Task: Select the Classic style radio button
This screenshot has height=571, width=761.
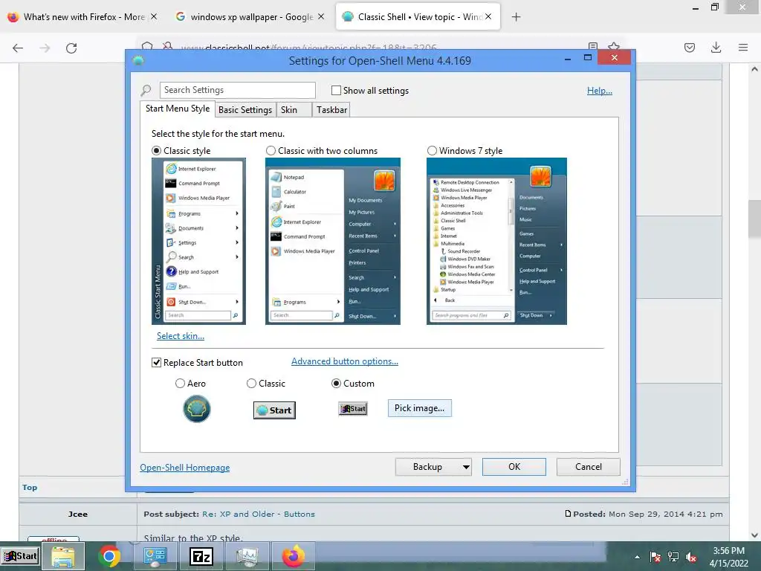Action: click(x=156, y=150)
